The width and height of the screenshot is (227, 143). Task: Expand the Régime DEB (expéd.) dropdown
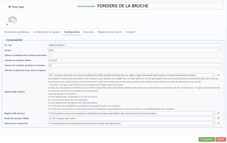[x=213, y=75]
